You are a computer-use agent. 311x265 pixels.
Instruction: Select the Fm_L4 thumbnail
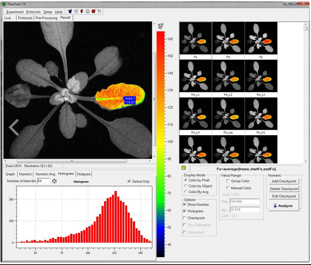pyautogui.click(x=196, y=114)
